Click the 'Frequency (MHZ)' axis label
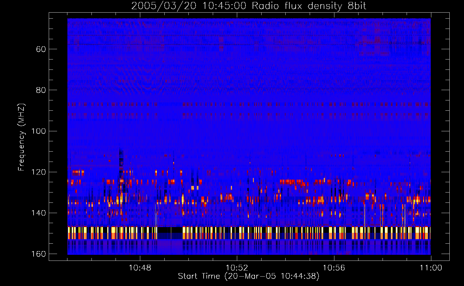This screenshot has height=286, width=464. coord(22,137)
